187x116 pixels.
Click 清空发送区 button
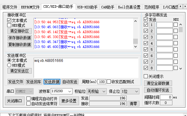[x=20, y=71]
